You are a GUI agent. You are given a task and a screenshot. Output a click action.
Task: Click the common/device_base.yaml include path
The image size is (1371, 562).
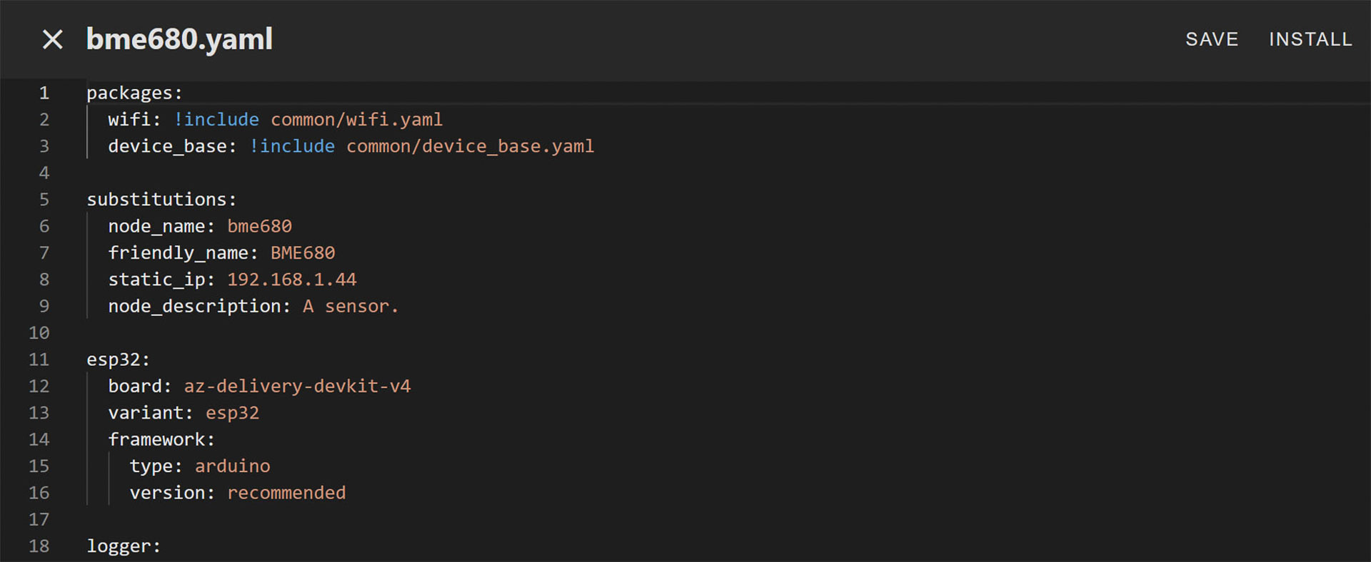point(469,146)
